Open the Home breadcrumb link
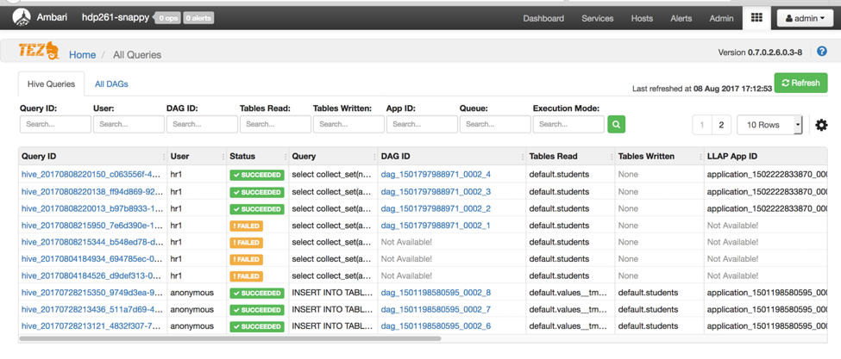The height and width of the screenshot is (359, 841). click(82, 54)
